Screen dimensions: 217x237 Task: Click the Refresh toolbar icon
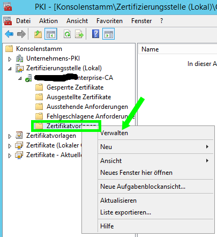(x=67, y=34)
